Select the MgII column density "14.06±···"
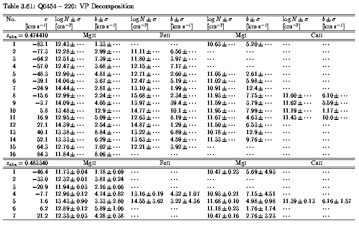Viewport: 359px width, 225px height. pyautogui.click(x=69, y=81)
